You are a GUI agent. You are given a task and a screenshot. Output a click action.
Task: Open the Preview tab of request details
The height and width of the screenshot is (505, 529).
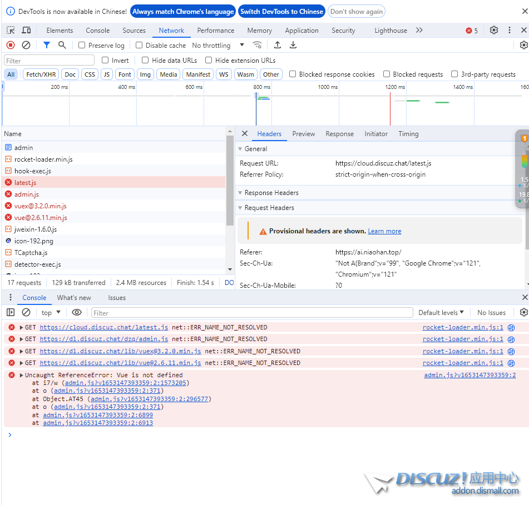click(x=303, y=134)
